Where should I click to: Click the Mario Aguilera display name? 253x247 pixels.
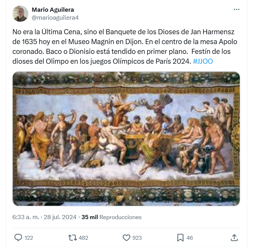[53, 10]
